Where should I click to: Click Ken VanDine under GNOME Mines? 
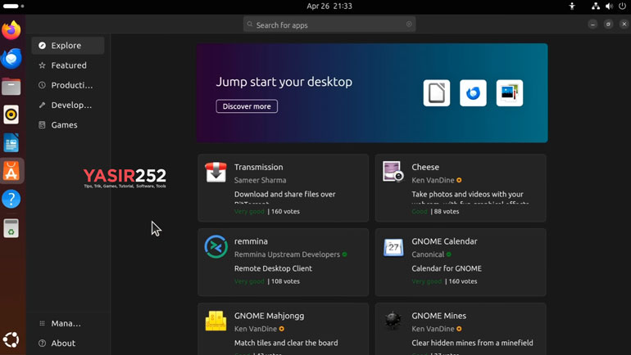tap(433, 329)
